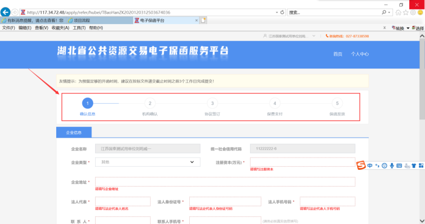Image resolution: width=425 pixels, height=224 pixels.
Task: Open the 工具(T) menu
Action: point(79,28)
